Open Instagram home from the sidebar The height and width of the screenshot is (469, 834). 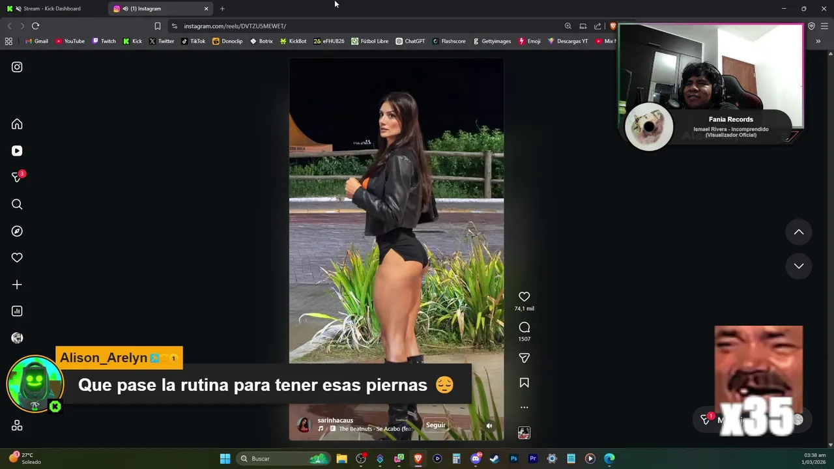pos(17,124)
